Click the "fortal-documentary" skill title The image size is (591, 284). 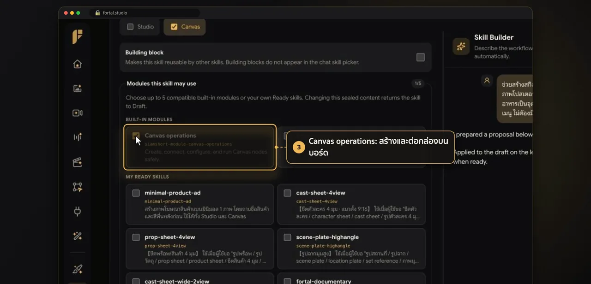coord(324,281)
